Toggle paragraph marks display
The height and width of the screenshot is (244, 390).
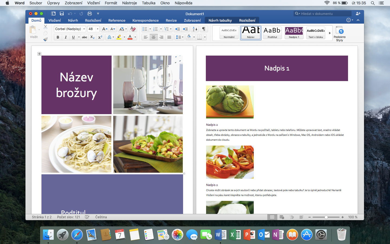pos(204,29)
